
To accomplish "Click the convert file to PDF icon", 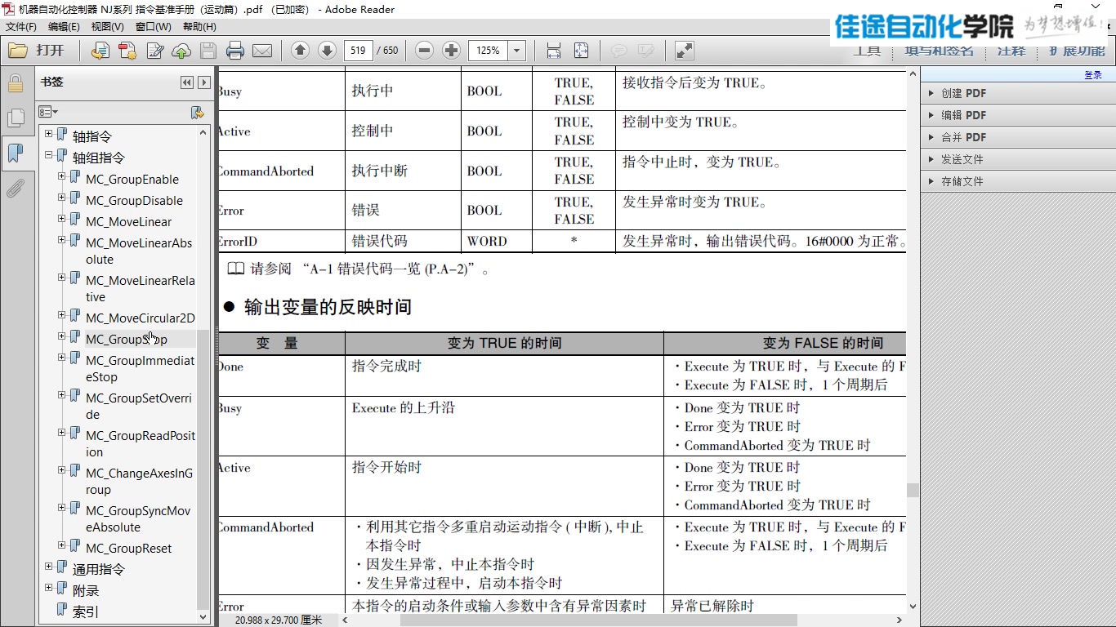I will point(100,51).
